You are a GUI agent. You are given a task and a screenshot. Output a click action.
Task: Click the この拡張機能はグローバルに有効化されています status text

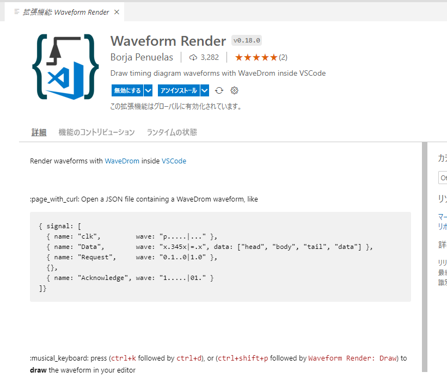pos(176,106)
